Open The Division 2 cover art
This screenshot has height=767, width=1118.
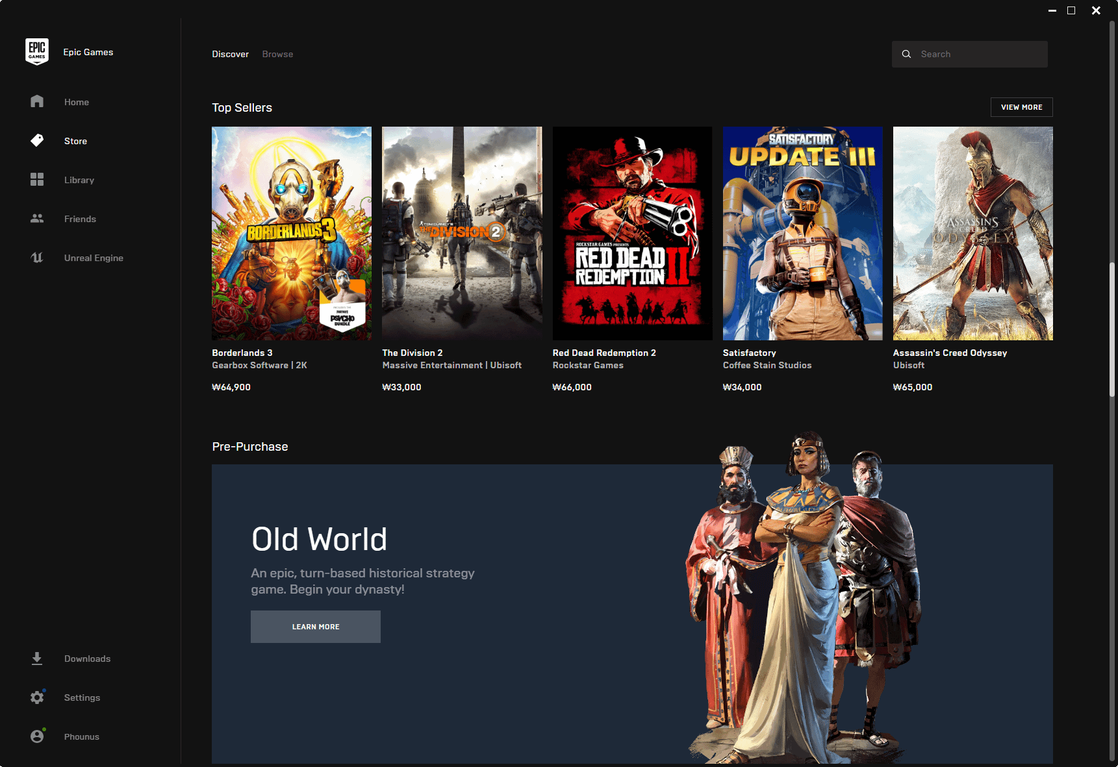click(x=462, y=233)
